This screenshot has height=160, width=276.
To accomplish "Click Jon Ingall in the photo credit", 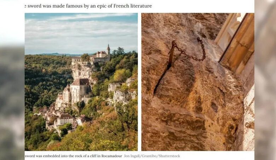I will click(x=132, y=156).
